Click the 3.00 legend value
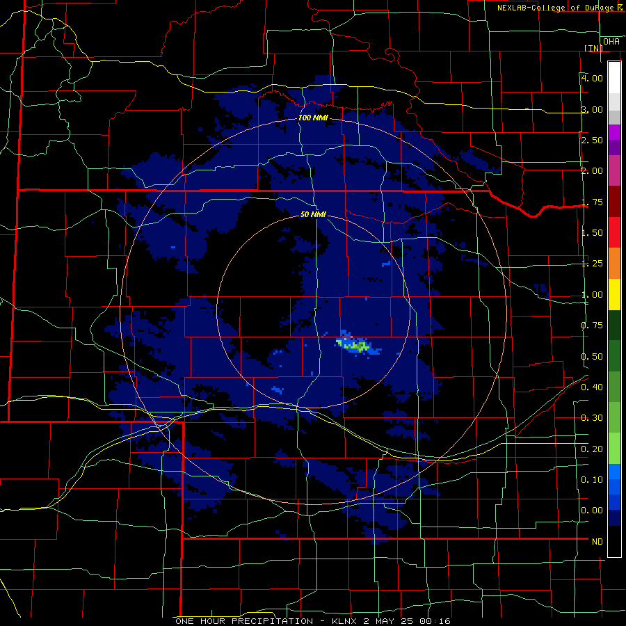 click(x=592, y=109)
